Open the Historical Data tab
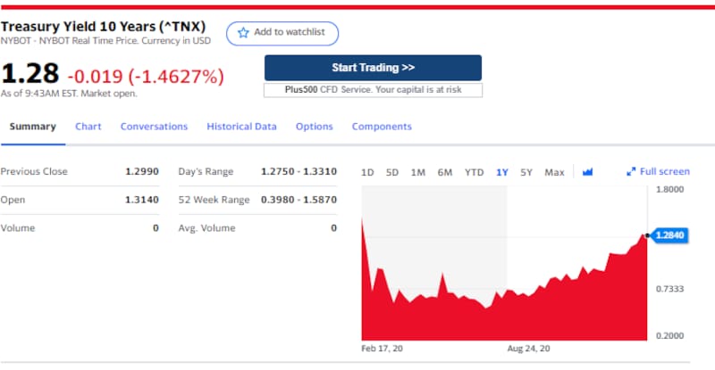 241,127
